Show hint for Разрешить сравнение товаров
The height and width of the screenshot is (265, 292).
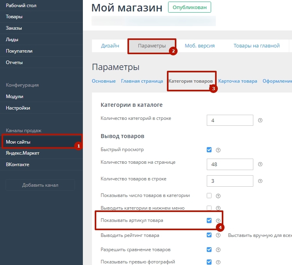pos(218,250)
